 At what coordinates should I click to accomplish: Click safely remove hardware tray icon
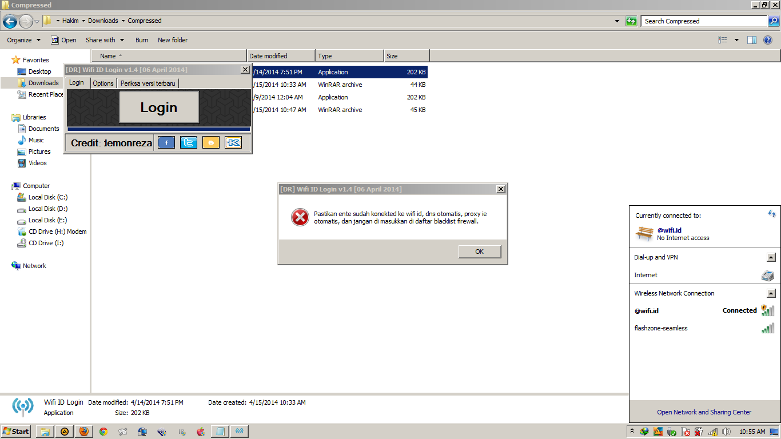[x=672, y=432]
